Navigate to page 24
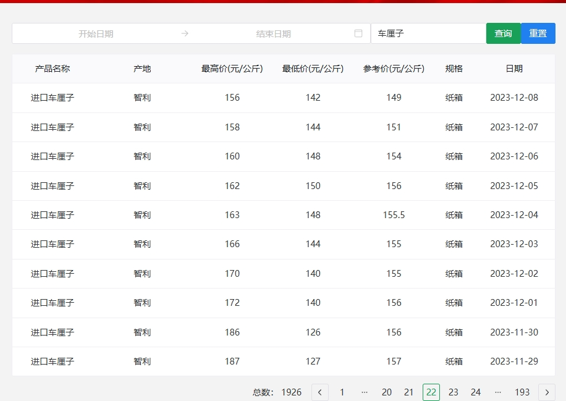 tap(476, 392)
